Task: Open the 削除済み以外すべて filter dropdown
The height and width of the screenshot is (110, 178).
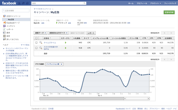Action: [58, 33]
